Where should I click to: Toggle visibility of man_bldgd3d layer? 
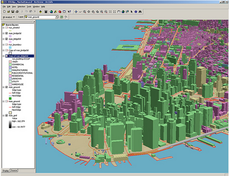(x=7, y=39)
